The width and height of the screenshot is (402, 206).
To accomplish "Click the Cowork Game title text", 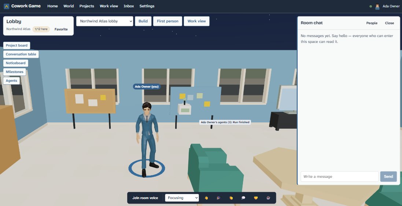I will pos(26,6).
